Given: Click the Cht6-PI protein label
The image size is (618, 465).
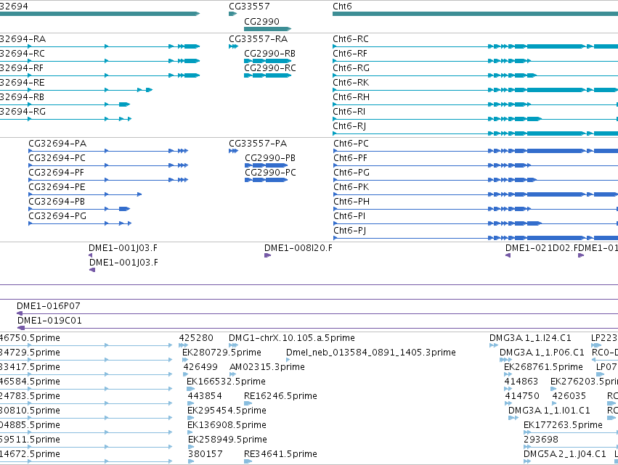Looking at the screenshot, I should pos(349,216).
